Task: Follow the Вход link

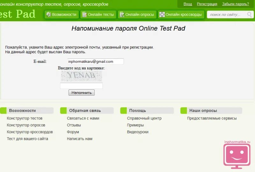Action: (188, 4)
